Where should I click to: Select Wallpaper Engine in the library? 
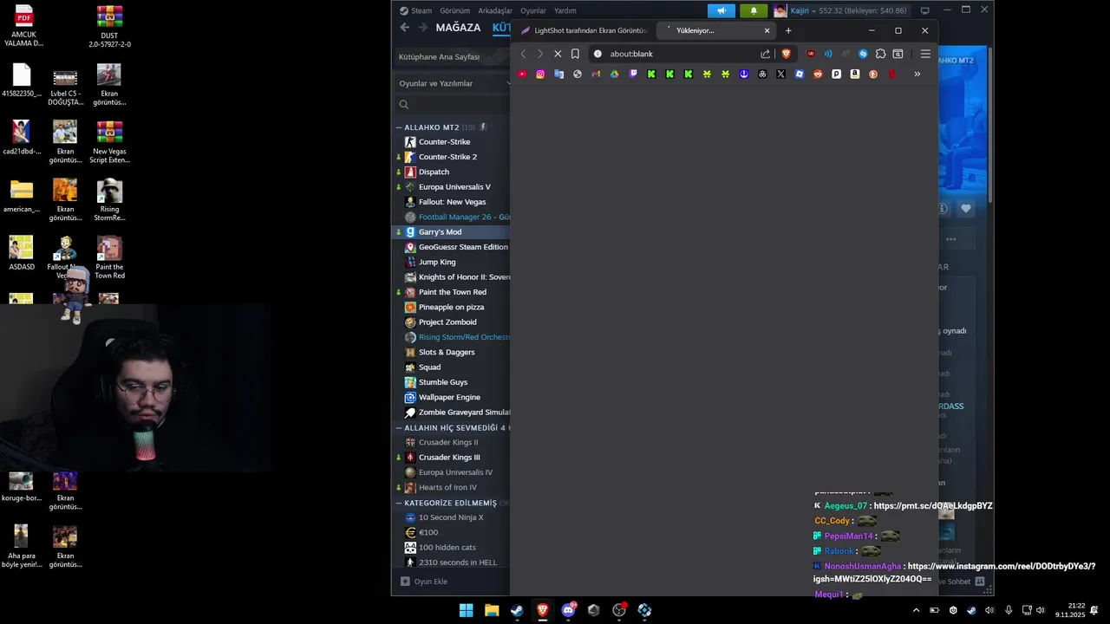451,397
